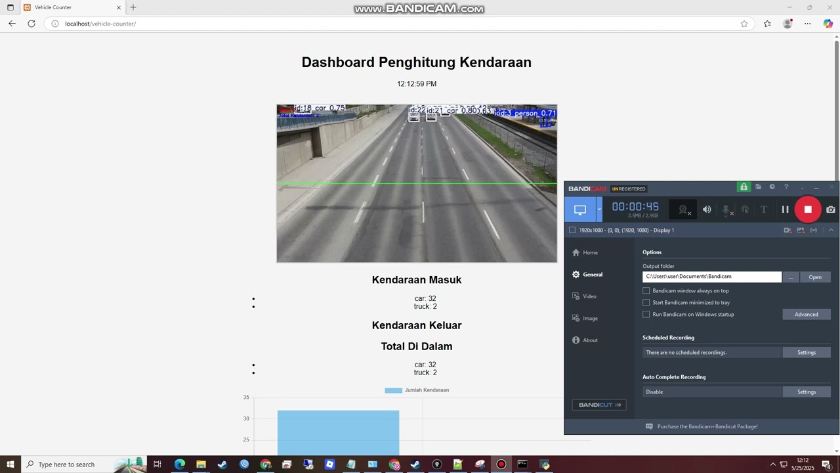Click the browser back arrow
This screenshot has width=840, height=473.
(x=12, y=24)
